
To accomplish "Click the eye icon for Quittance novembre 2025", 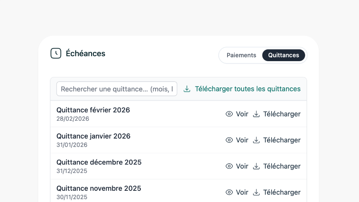I will [x=229, y=192].
